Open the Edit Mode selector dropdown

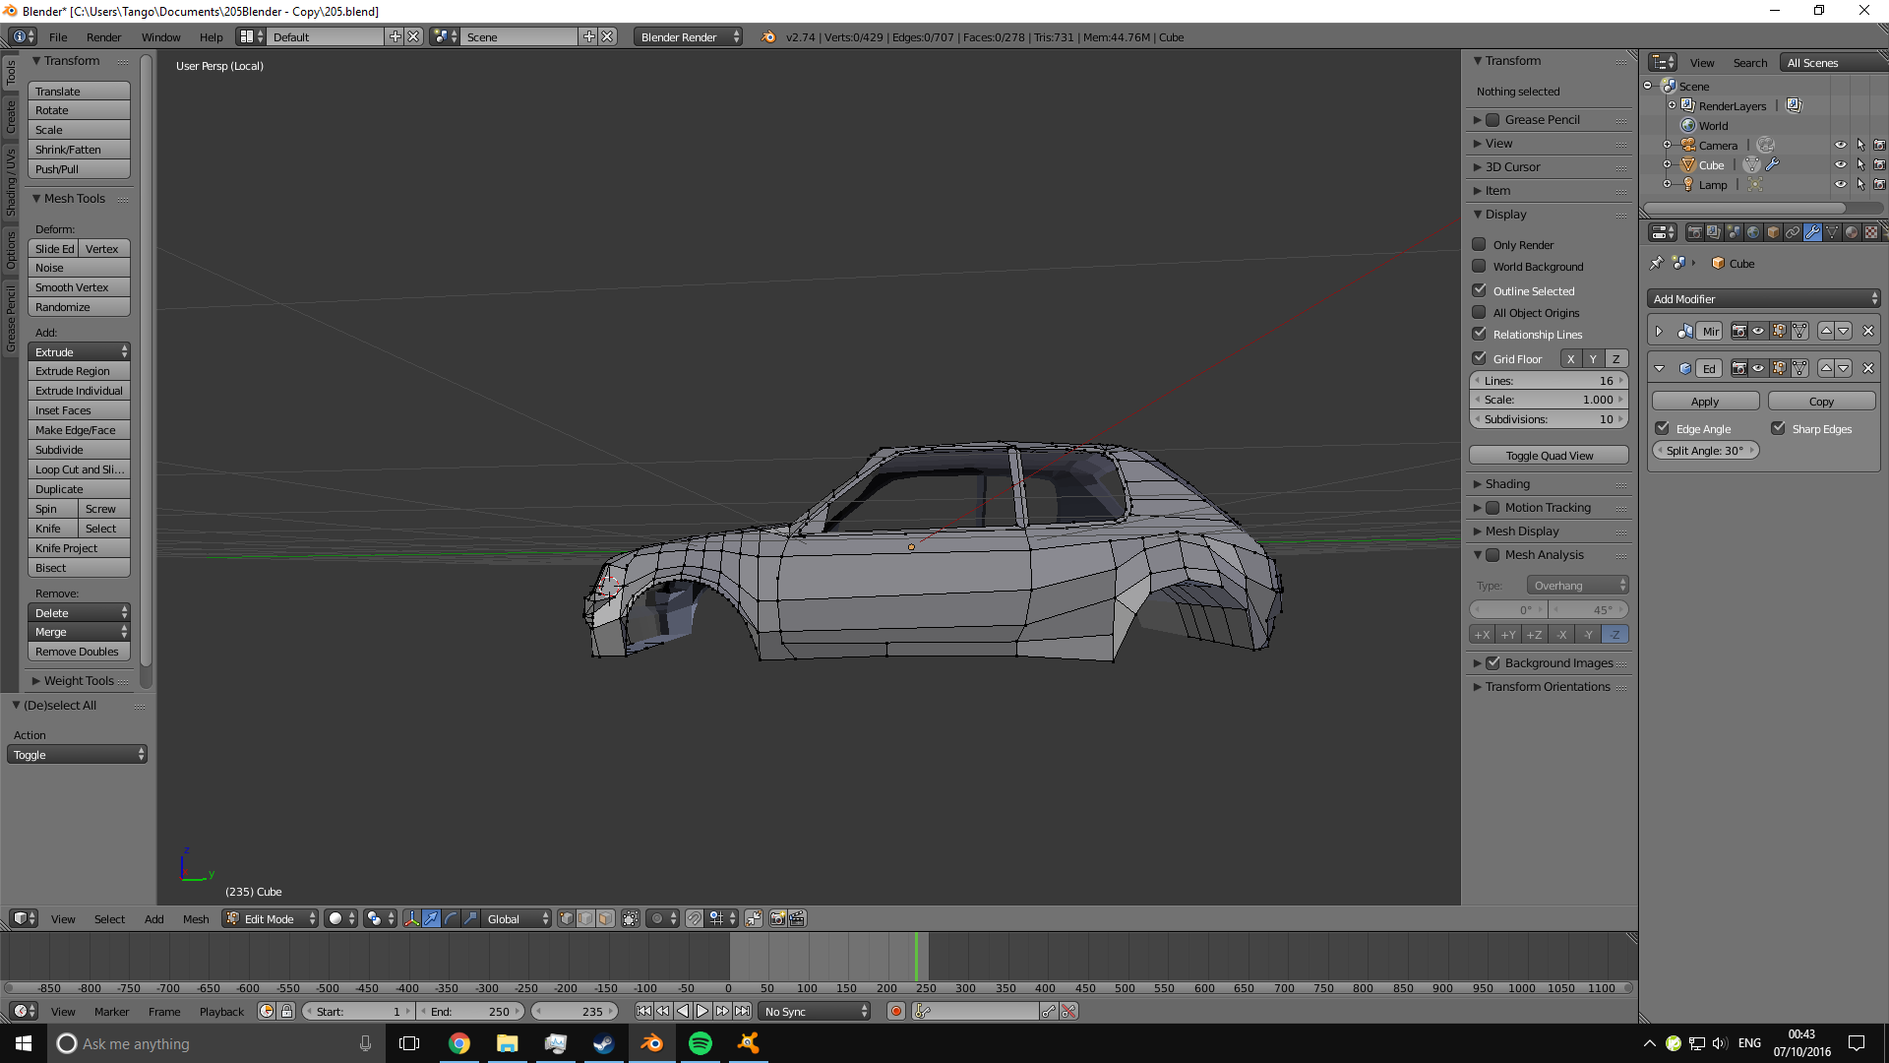click(271, 918)
